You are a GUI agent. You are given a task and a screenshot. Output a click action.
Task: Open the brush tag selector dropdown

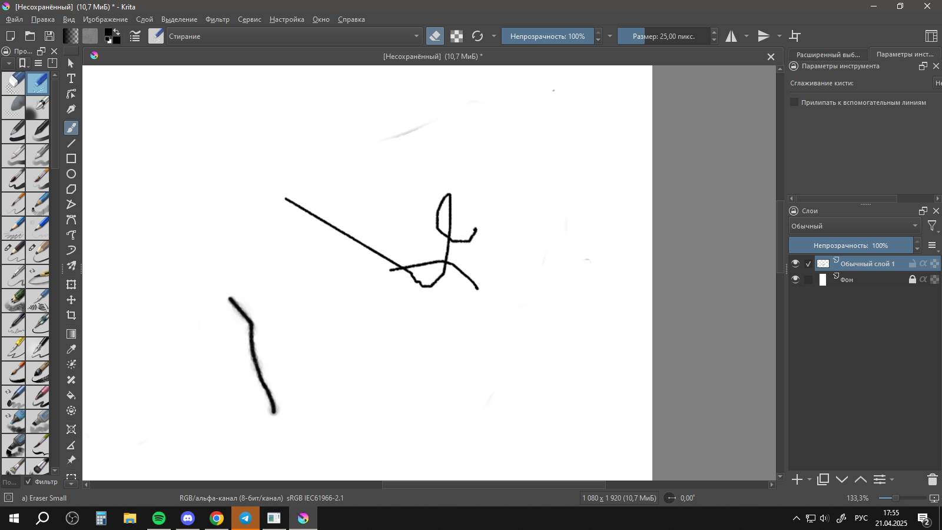[8, 63]
